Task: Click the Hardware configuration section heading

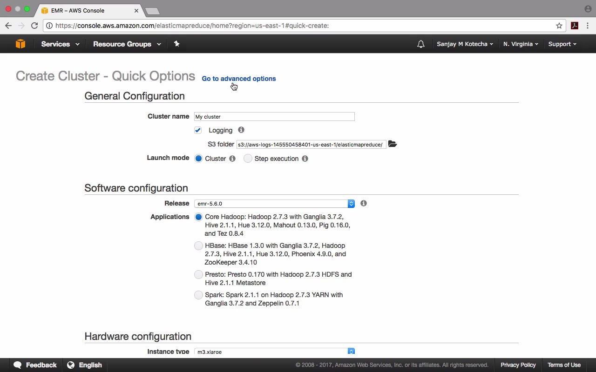Action: (138, 336)
